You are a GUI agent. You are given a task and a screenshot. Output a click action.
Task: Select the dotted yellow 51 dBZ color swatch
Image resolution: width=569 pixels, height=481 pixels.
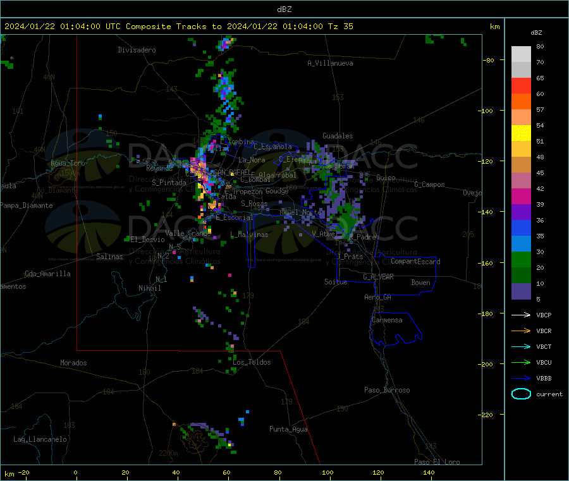(x=521, y=133)
